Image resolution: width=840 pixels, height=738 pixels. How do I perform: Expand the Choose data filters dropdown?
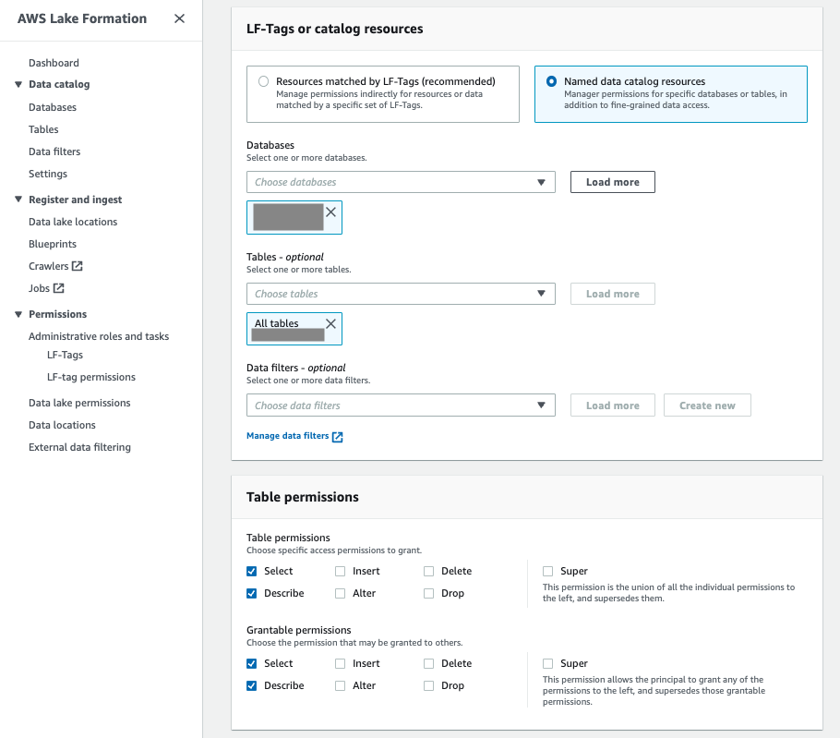click(x=401, y=405)
